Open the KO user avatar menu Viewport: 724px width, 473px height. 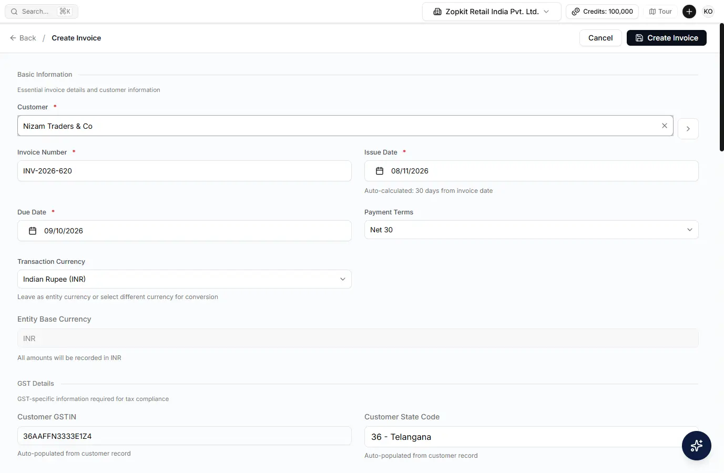pyautogui.click(x=708, y=12)
